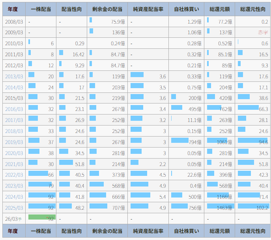Click the 102.2 total return ratio cell
Screen dimensions: 271x240
pyautogui.click(x=252, y=208)
